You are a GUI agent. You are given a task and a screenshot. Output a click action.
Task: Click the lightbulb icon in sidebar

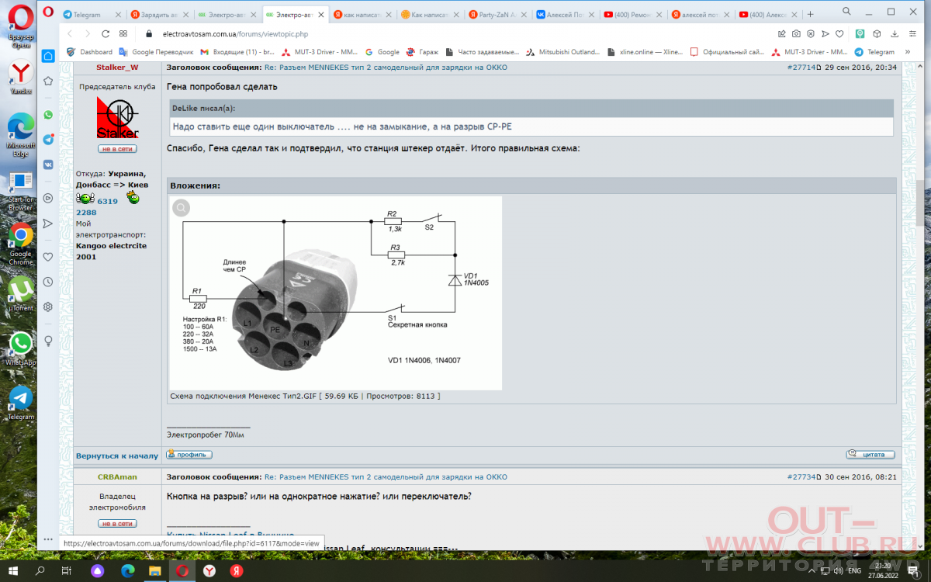[x=48, y=341]
